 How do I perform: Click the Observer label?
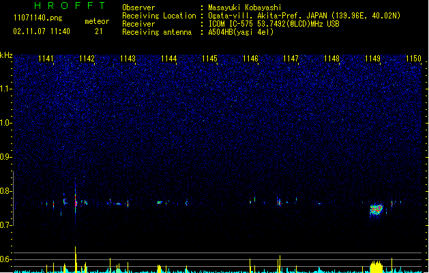click(x=138, y=8)
